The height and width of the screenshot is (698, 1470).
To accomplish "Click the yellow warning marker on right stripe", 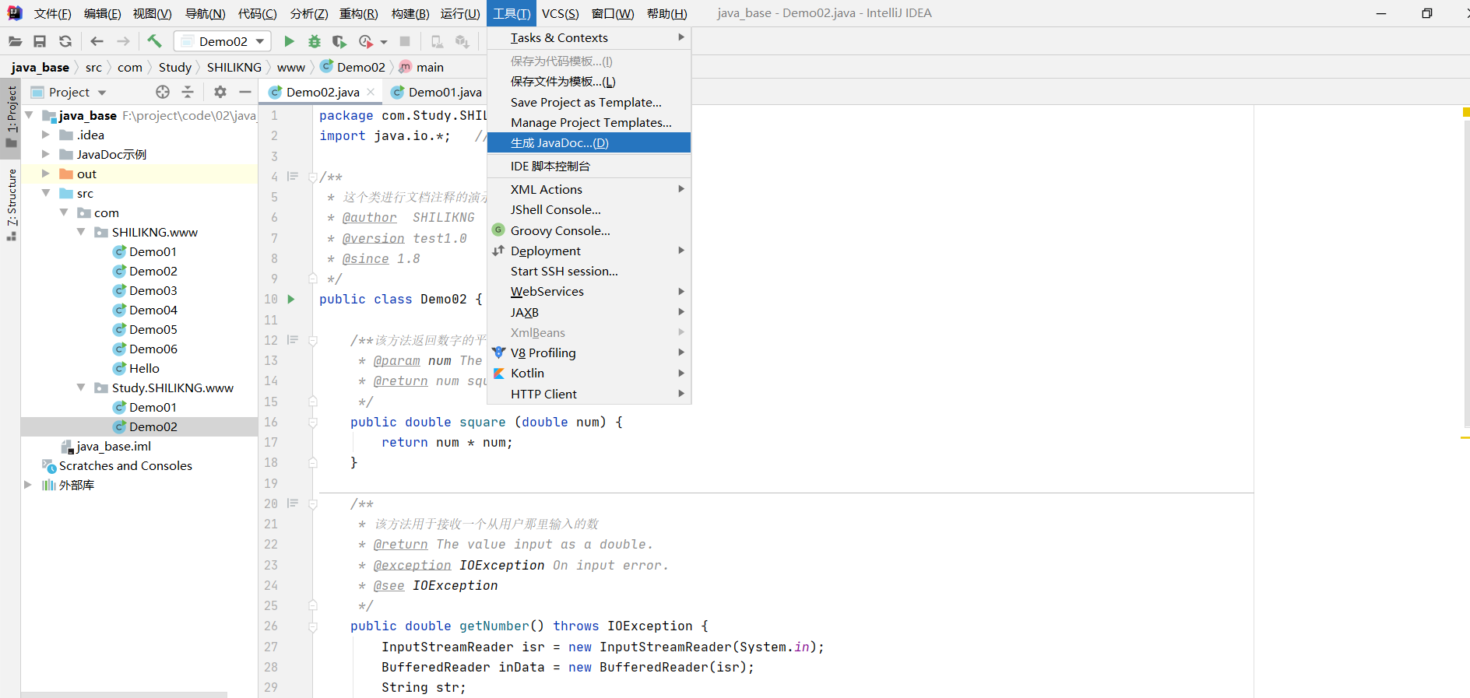I will pos(1466,112).
